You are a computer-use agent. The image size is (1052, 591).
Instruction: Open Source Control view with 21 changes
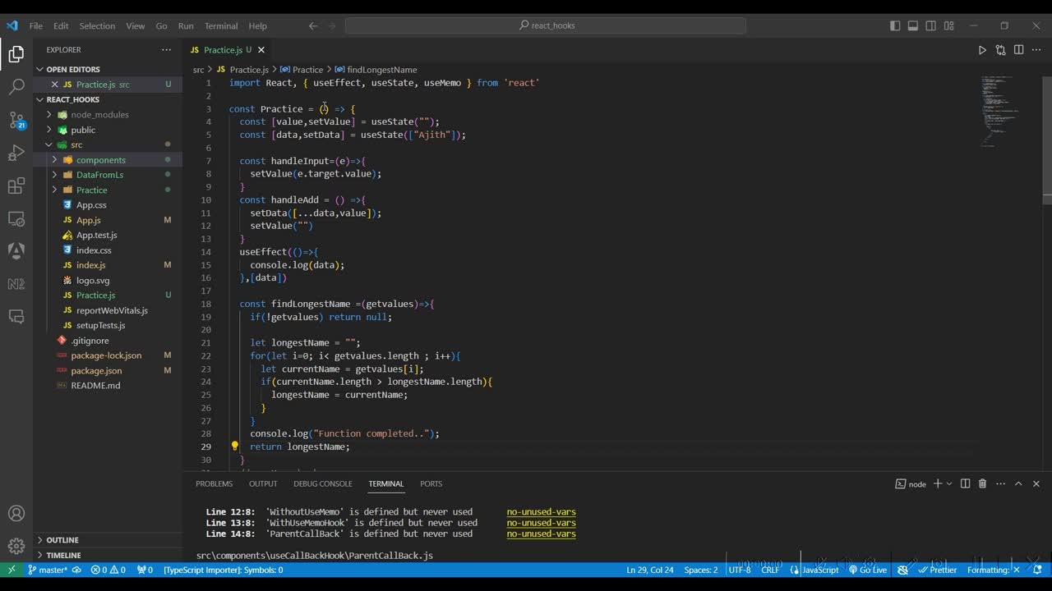click(x=16, y=121)
